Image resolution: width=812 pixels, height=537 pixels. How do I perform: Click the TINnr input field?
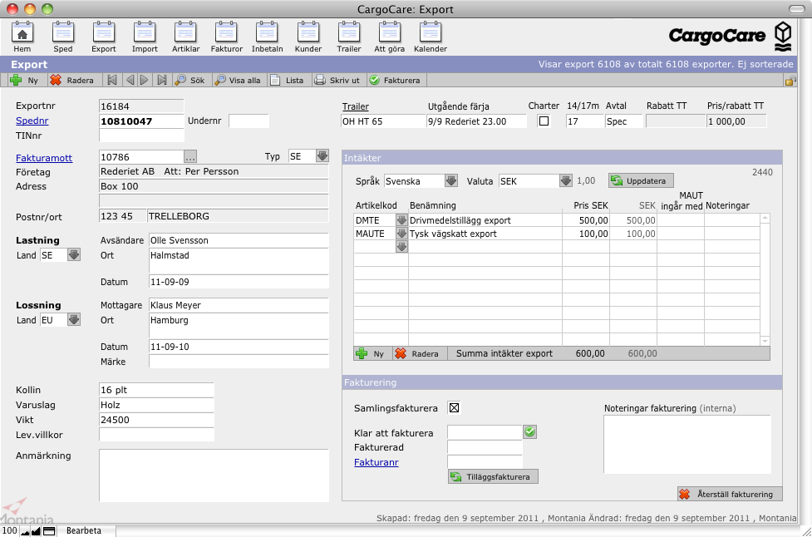(141, 135)
